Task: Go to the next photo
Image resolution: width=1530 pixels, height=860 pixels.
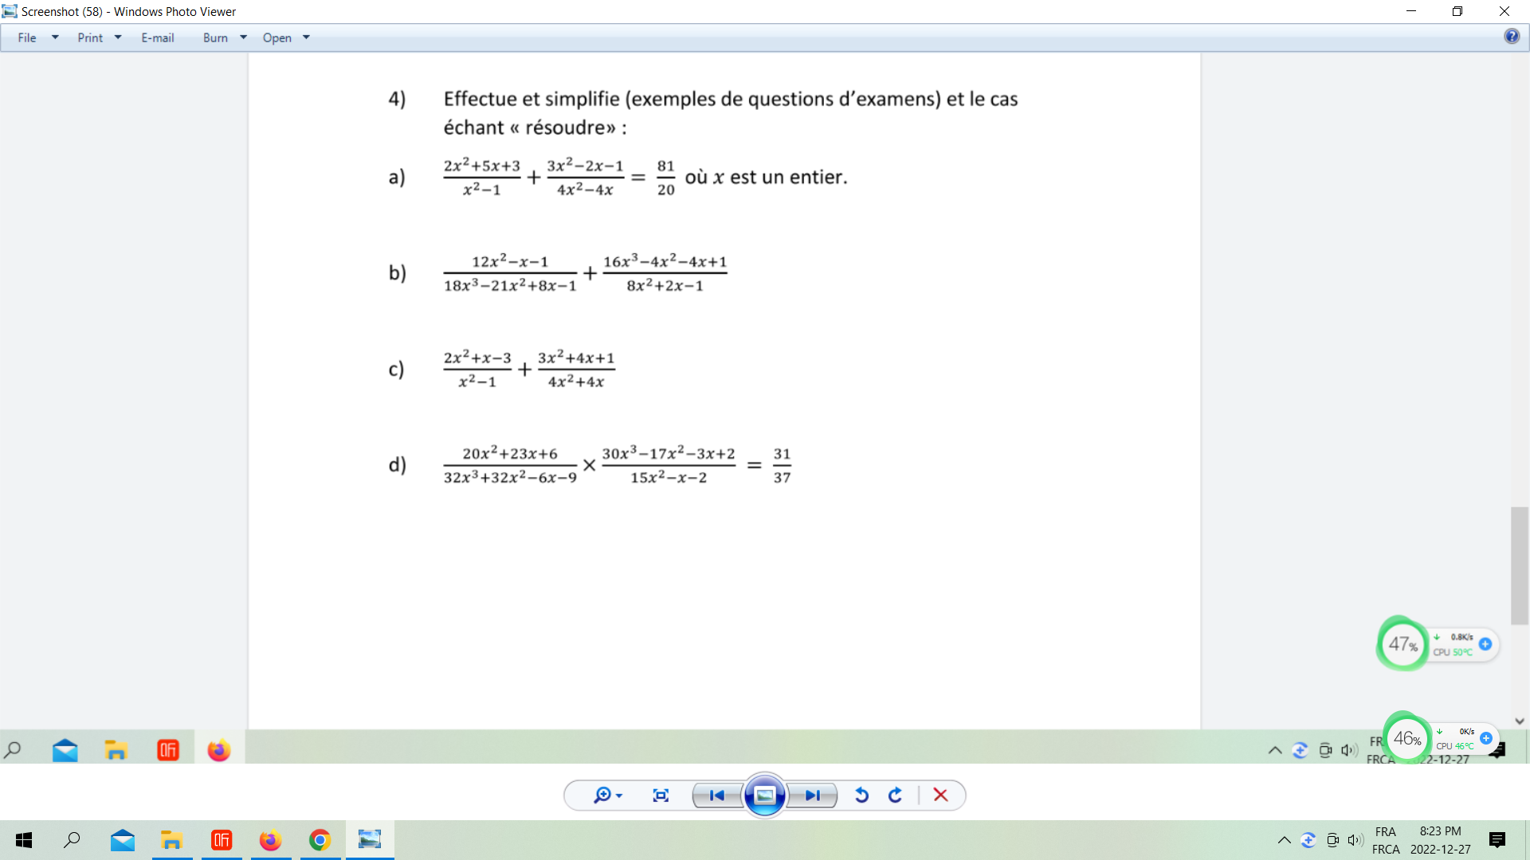Action: [x=812, y=795]
